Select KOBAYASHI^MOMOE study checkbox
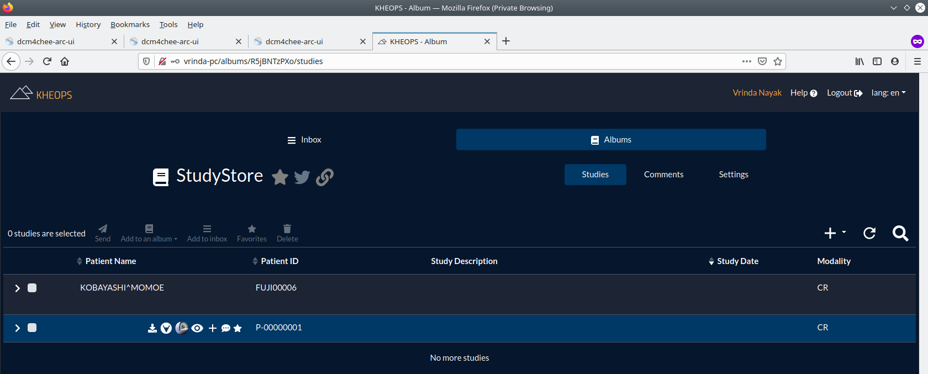The width and height of the screenshot is (928, 374). 32,288
